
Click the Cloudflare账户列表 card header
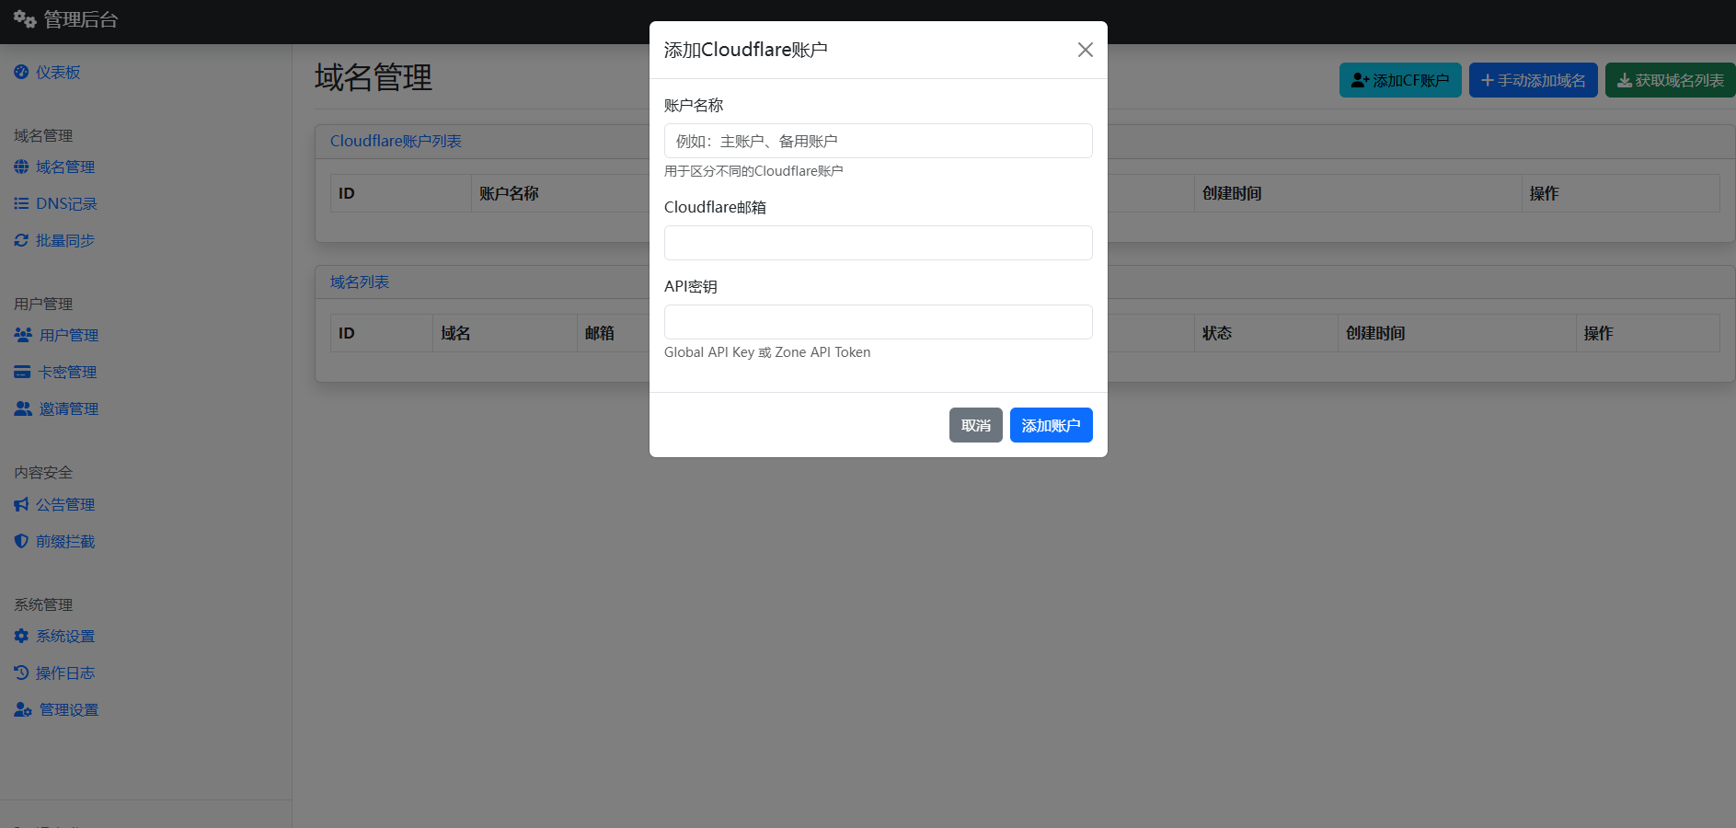tap(396, 141)
